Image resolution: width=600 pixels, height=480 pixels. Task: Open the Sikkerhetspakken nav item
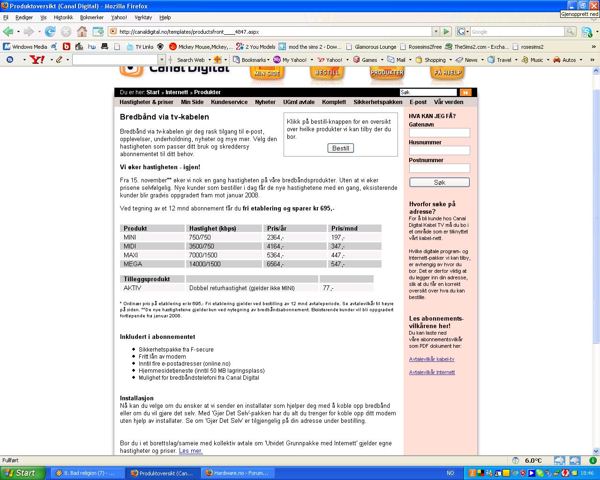click(x=378, y=102)
